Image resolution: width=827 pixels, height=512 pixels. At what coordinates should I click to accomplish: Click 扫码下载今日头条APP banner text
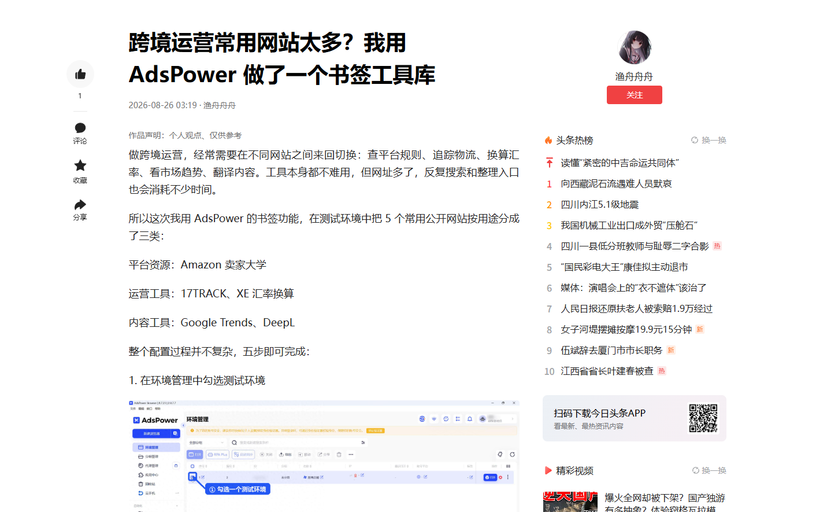pyautogui.click(x=599, y=413)
